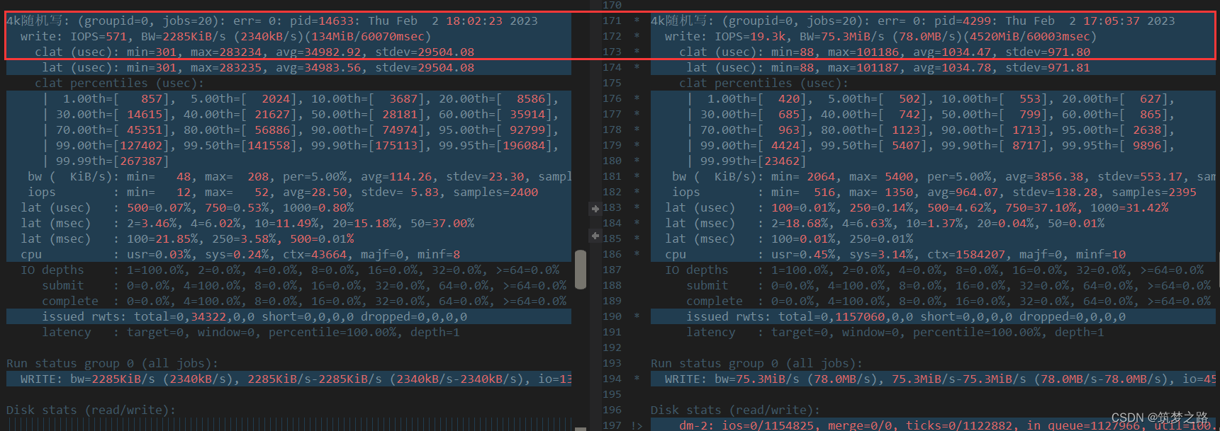Click line number 194 in the gutter
1220x431 pixels.
click(x=612, y=379)
